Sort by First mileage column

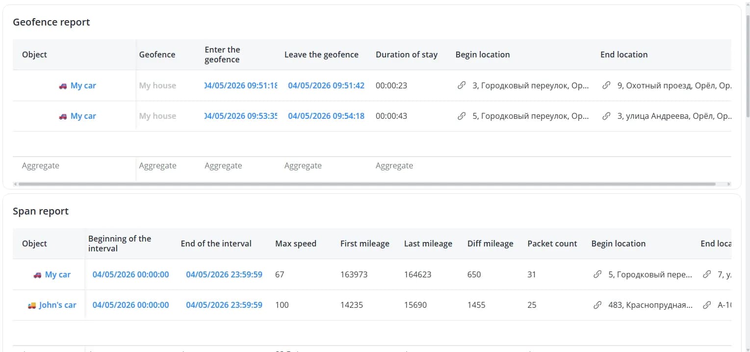tap(365, 244)
